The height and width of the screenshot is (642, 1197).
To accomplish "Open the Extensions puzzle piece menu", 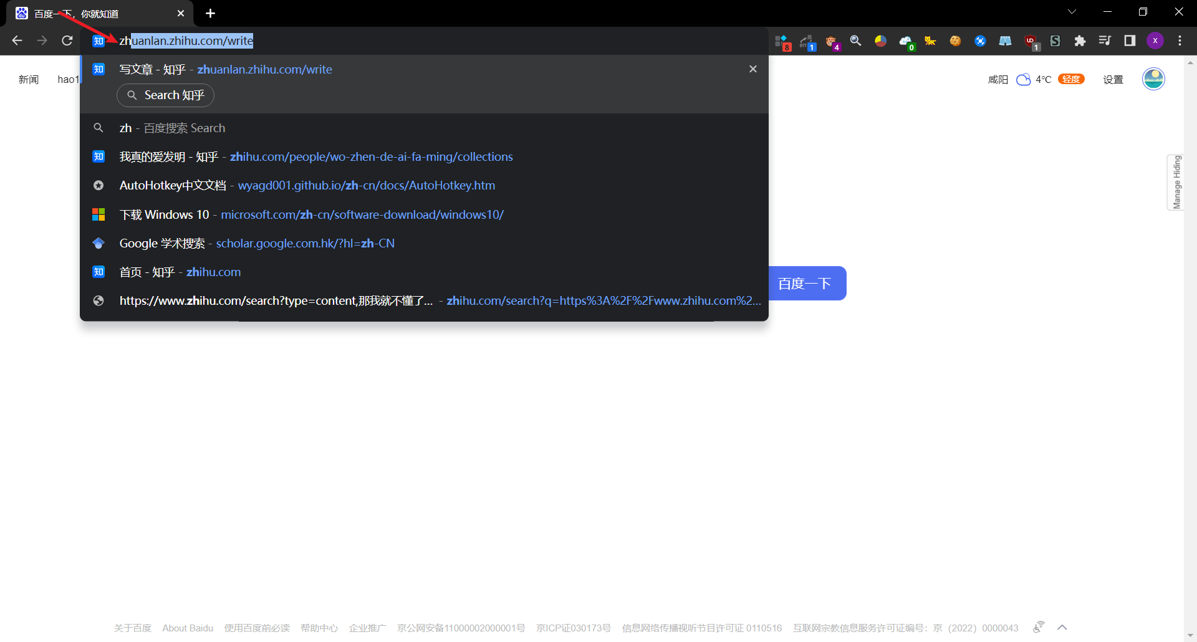I will point(1080,41).
